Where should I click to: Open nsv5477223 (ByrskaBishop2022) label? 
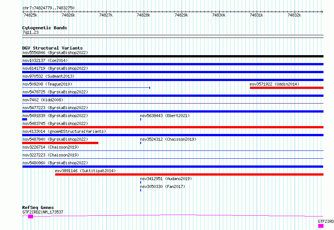tap(55, 108)
